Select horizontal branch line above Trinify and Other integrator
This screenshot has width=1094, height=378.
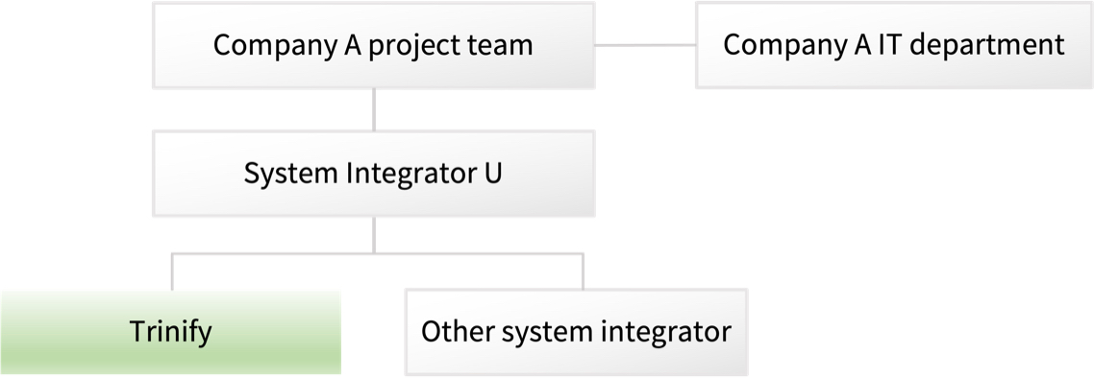click(x=377, y=254)
